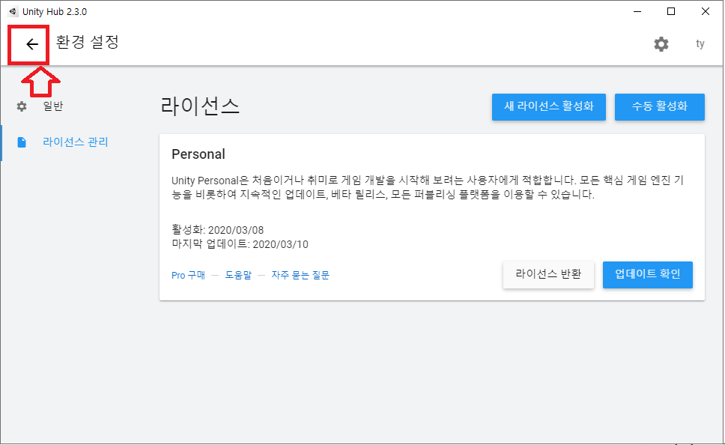725x445 pixels.
Task: Click the document icon beside 라이선스 관리
Action: pyautogui.click(x=22, y=142)
